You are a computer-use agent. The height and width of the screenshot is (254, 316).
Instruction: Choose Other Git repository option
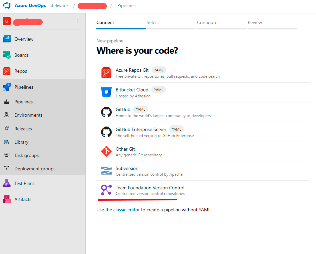(203, 152)
